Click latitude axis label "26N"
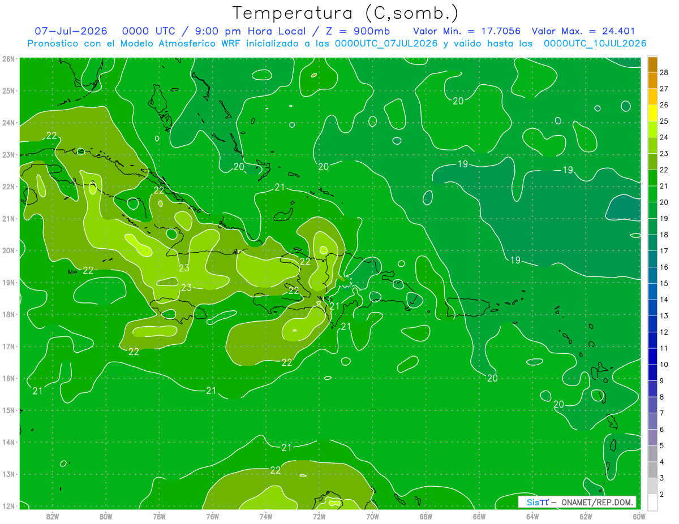Screen dimensions: 679x524 (x=8, y=59)
